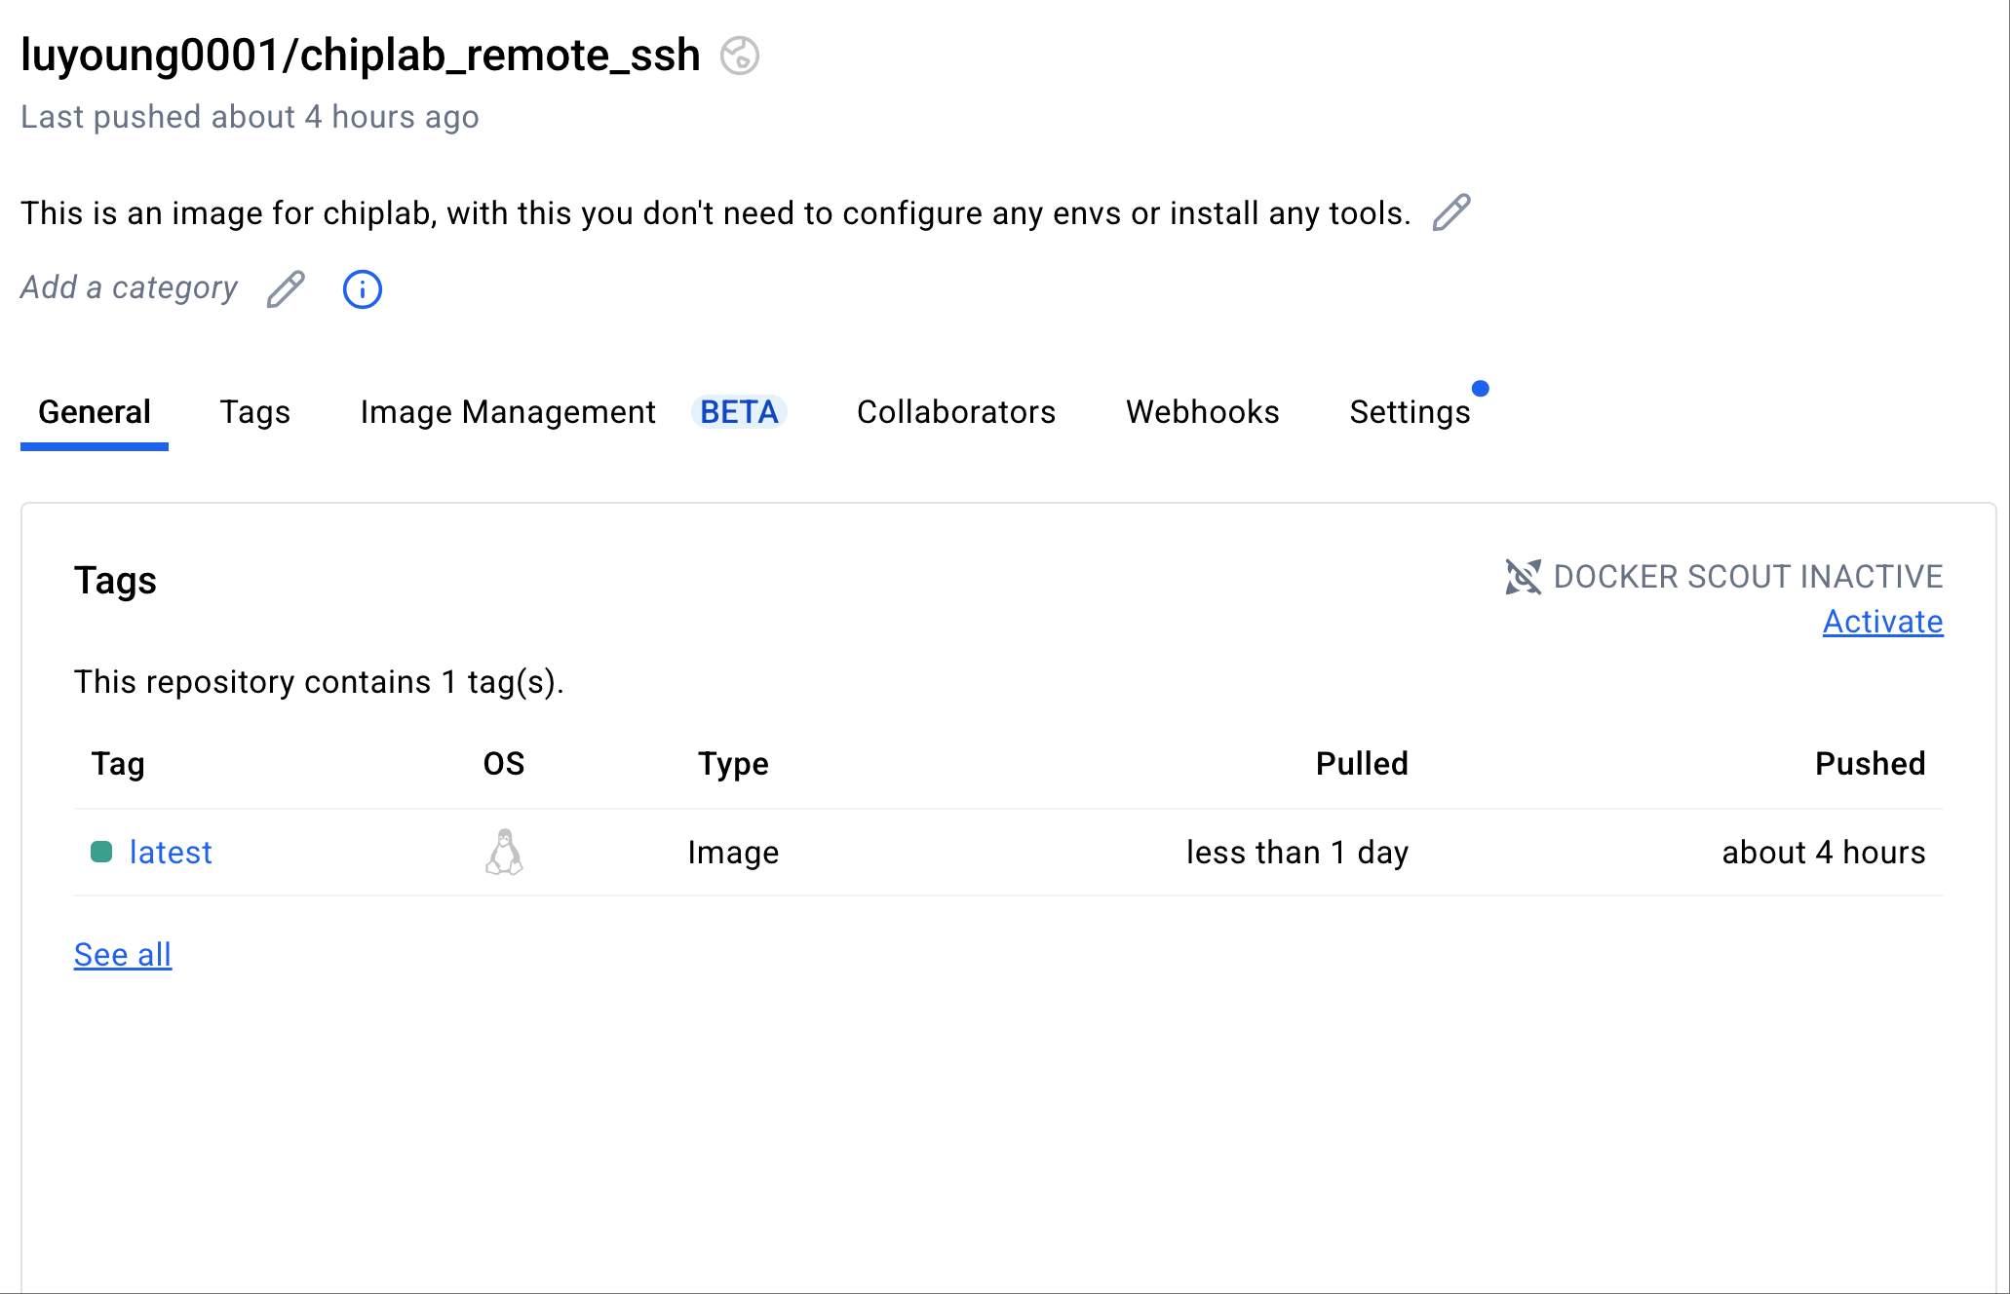Click the Add a category placeholder text

(129, 287)
